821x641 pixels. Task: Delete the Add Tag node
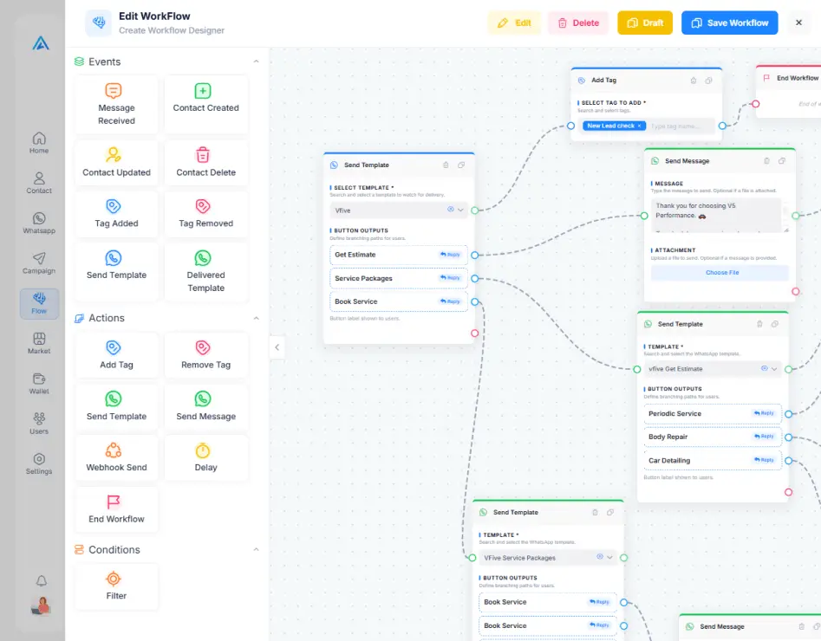point(694,81)
